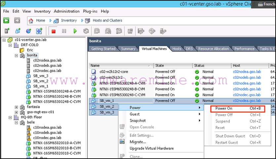
Task: Open the Getting Started tab
Action: point(103,49)
